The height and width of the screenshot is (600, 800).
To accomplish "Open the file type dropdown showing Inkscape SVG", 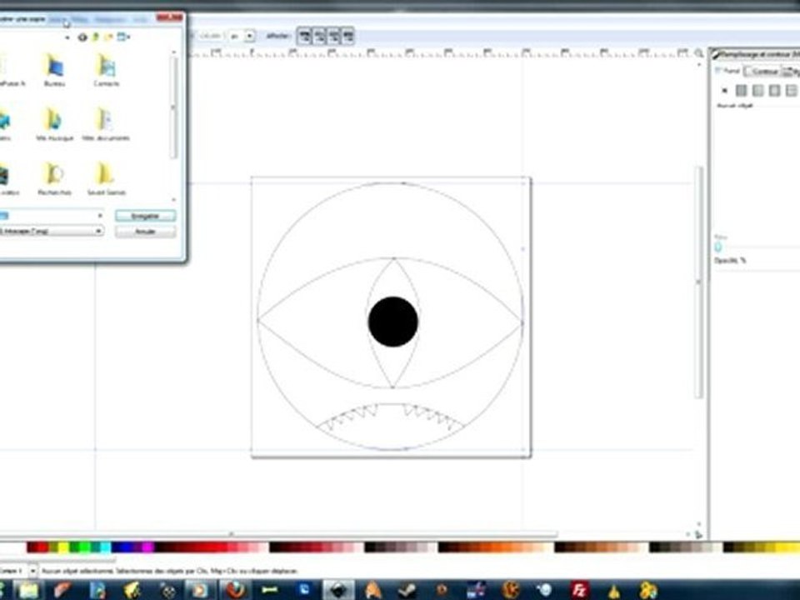I will [51, 231].
